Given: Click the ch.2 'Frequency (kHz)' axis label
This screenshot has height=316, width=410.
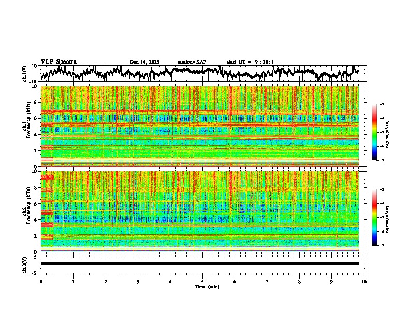Looking at the screenshot, I should point(28,206).
